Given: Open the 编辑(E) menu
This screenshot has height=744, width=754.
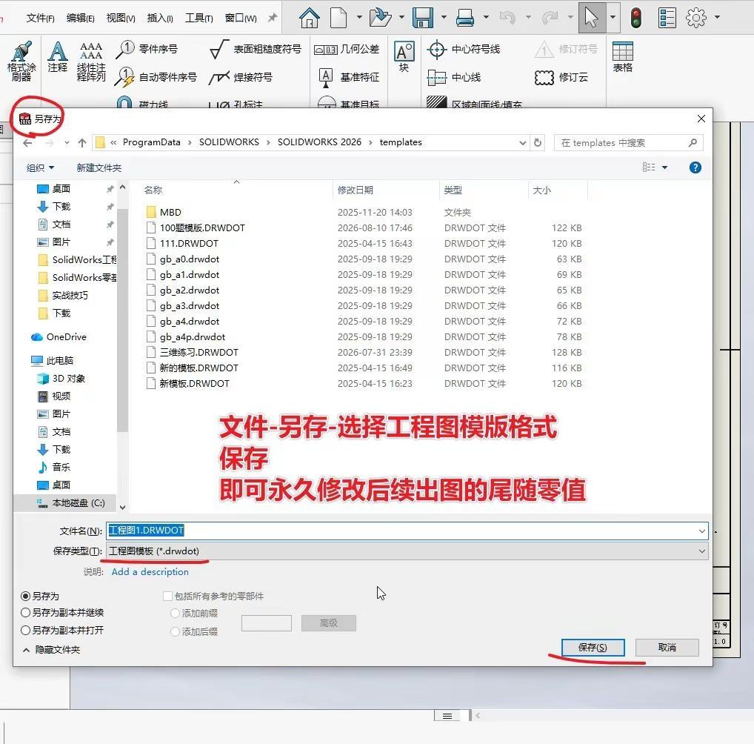Looking at the screenshot, I should pyautogui.click(x=80, y=19).
